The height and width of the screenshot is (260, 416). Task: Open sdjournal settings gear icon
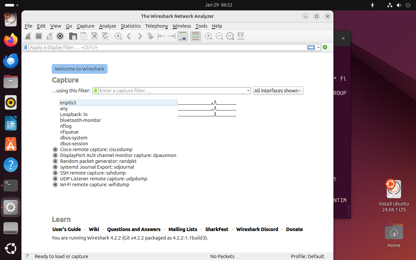pos(55,167)
